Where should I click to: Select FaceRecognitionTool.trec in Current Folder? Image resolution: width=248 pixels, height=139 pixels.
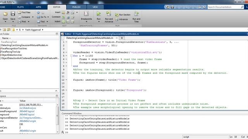(14, 49)
